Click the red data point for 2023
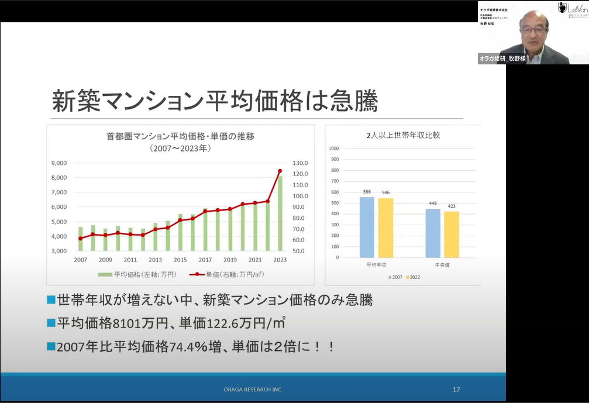This screenshot has height=403, width=589. tap(280, 171)
